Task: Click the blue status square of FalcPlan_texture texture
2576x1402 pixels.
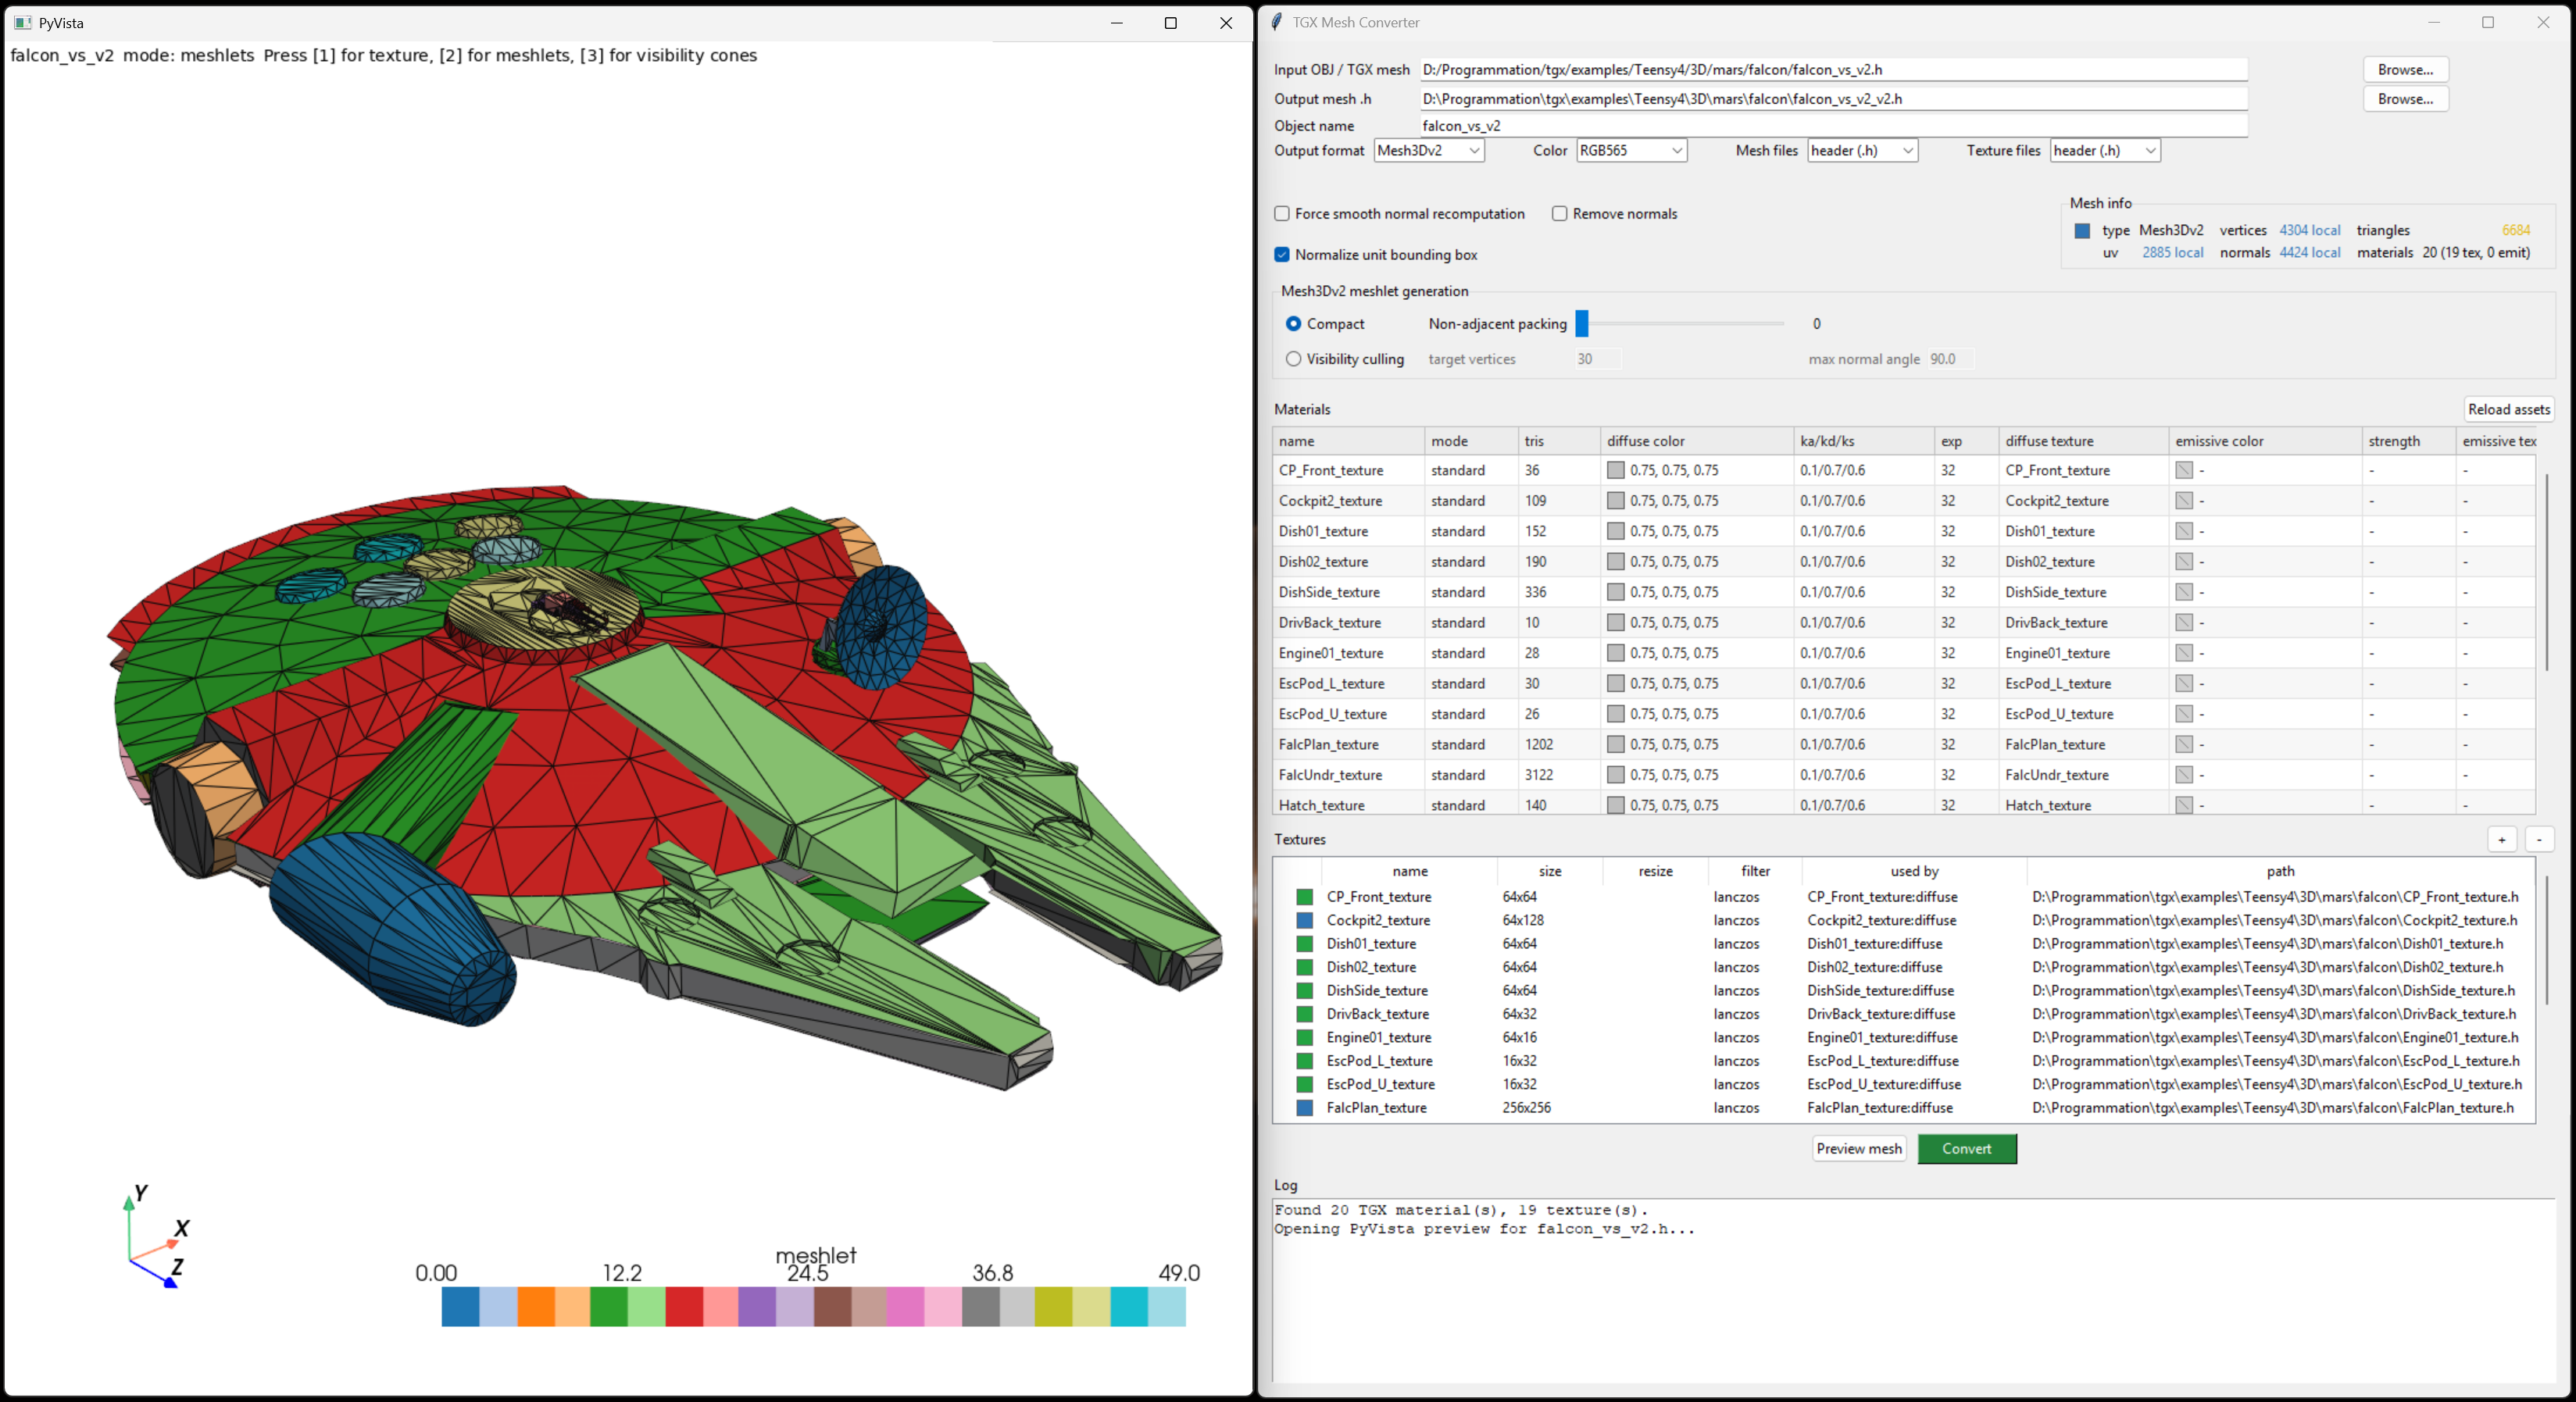Action: point(1304,1108)
